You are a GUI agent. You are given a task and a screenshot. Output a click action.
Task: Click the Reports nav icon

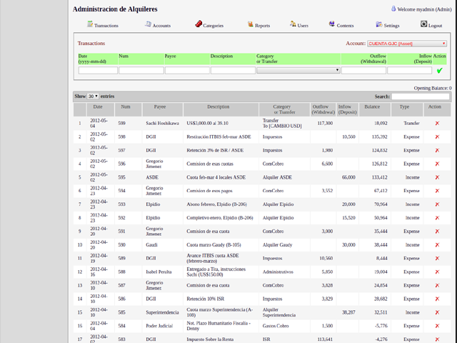point(251,24)
